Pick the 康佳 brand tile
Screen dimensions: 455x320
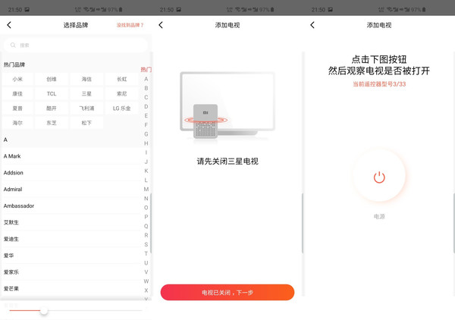pos(17,94)
